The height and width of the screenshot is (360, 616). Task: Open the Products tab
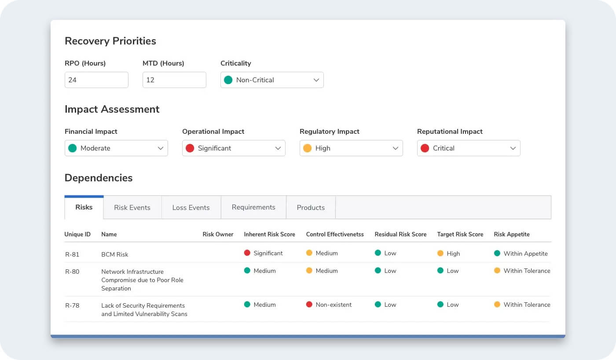click(x=311, y=207)
